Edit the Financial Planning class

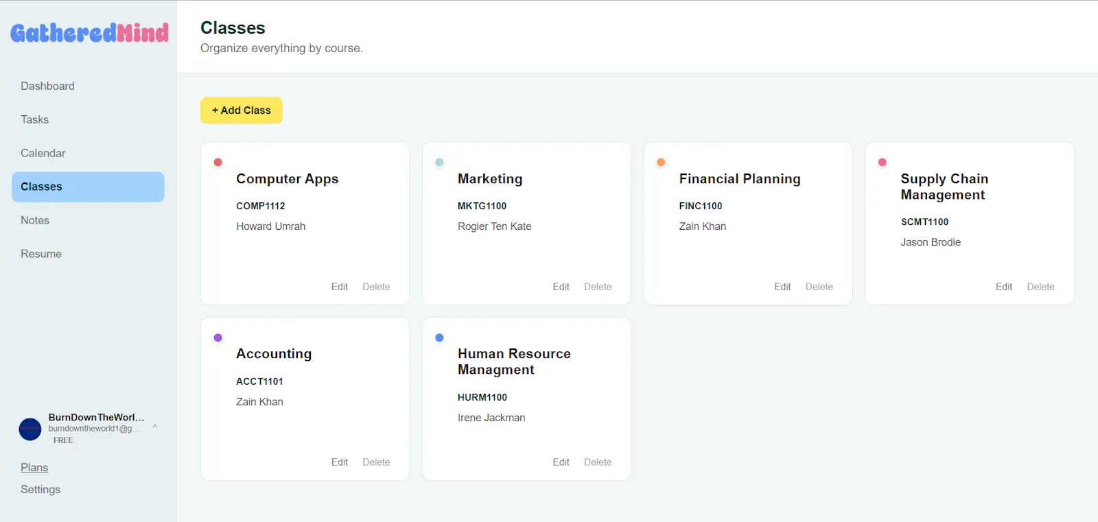[782, 287]
